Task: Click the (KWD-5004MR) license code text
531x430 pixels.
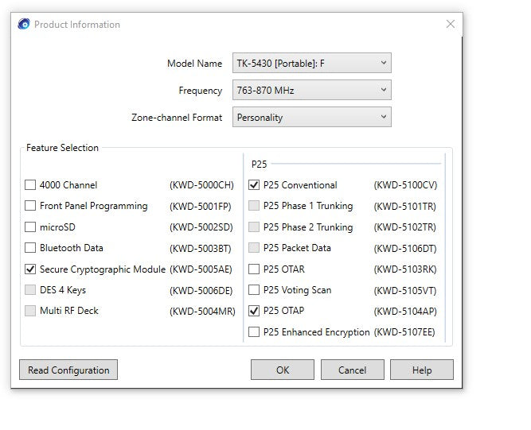Action: (x=202, y=312)
